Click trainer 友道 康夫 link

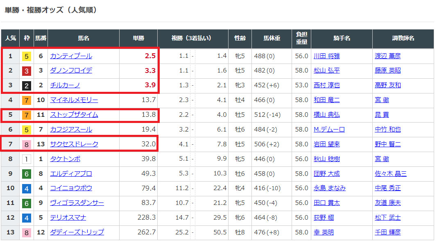pyautogui.click(x=387, y=203)
